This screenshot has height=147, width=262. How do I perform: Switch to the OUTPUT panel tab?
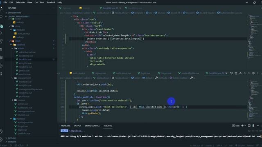coord(77,126)
